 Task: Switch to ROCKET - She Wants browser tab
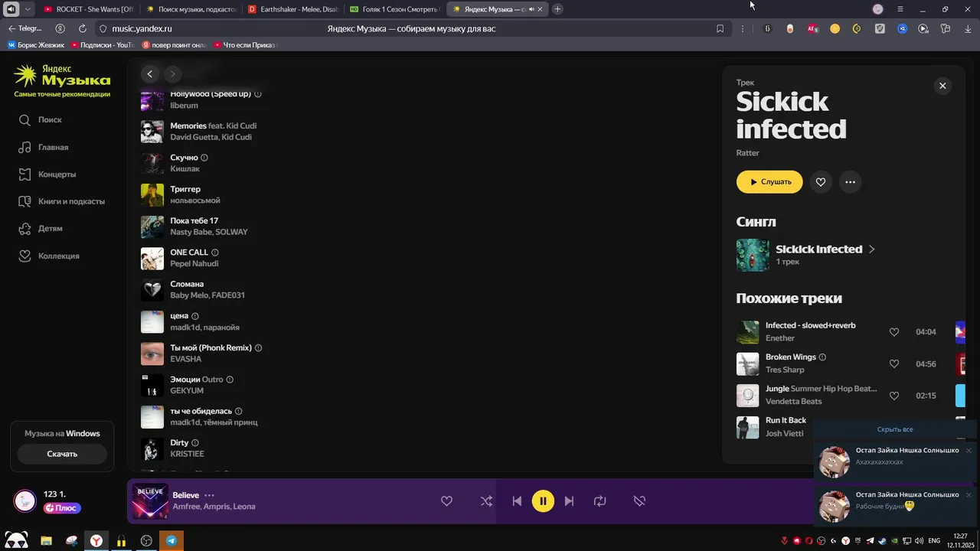coord(88,9)
